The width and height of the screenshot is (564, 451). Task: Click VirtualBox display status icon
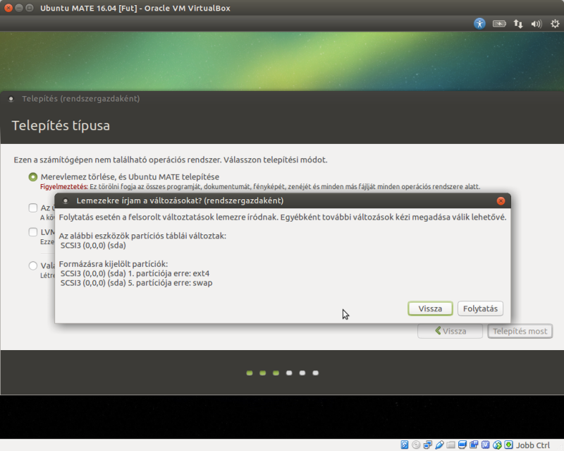(x=462, y=445)
